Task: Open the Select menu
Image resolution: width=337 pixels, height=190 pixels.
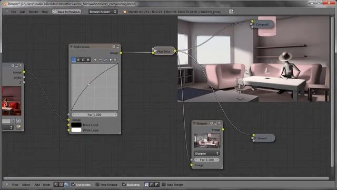Action: pyautogui.click(x=26, y=185)
